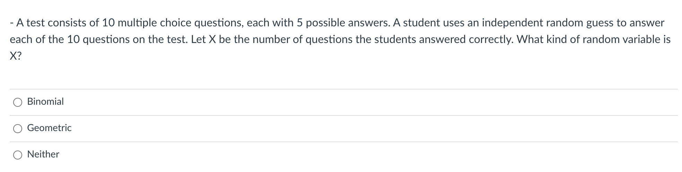Click the Binomial answer label text
The image size is (682, 172).
pyautogui.click(x=45, y=102)
